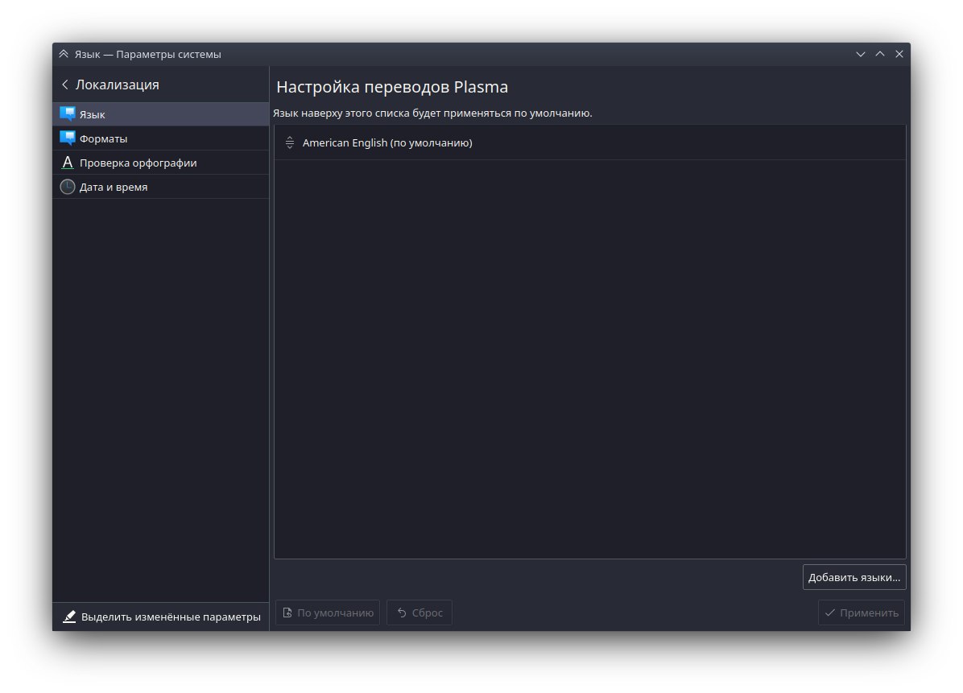The image size is (963, 693).
Task: Click the Язык speech-bubble icon
Action: (x=68, y=114)
